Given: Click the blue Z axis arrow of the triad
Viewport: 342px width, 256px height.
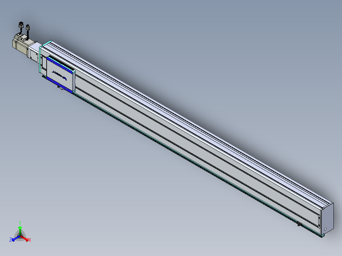Looking at the screenshot, I should [x=16, y=238].
